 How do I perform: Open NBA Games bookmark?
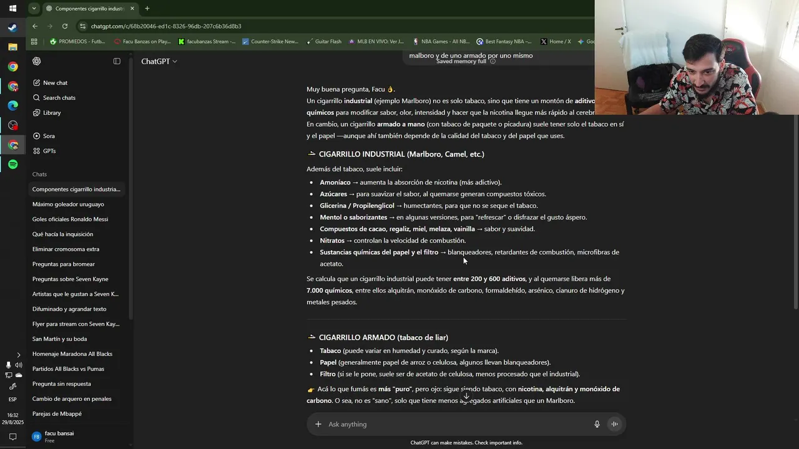441,42
